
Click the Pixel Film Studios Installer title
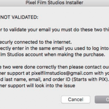click(54, 3)
